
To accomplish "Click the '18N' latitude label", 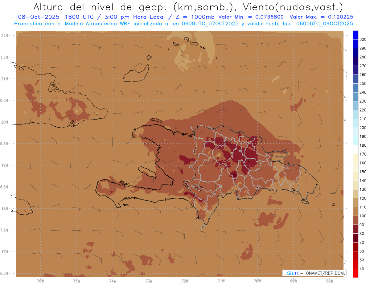I will pyautogui.click(x=4, y=208).
